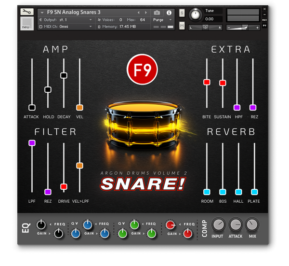The image size is (289, 266).
Task: Click the AMP Decay slider handle
Action: pos(64,75)
